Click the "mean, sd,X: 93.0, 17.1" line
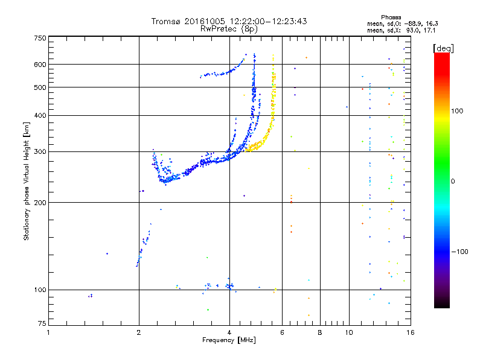The image size is (483, 362). point(401,30)
